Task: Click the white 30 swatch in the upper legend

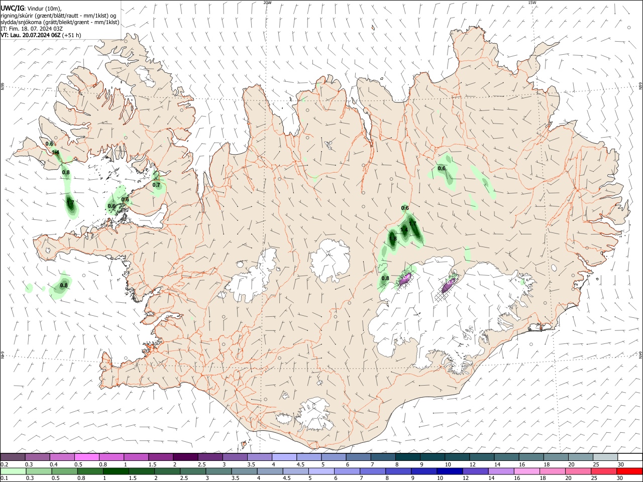Action: [x=630, y=457]
